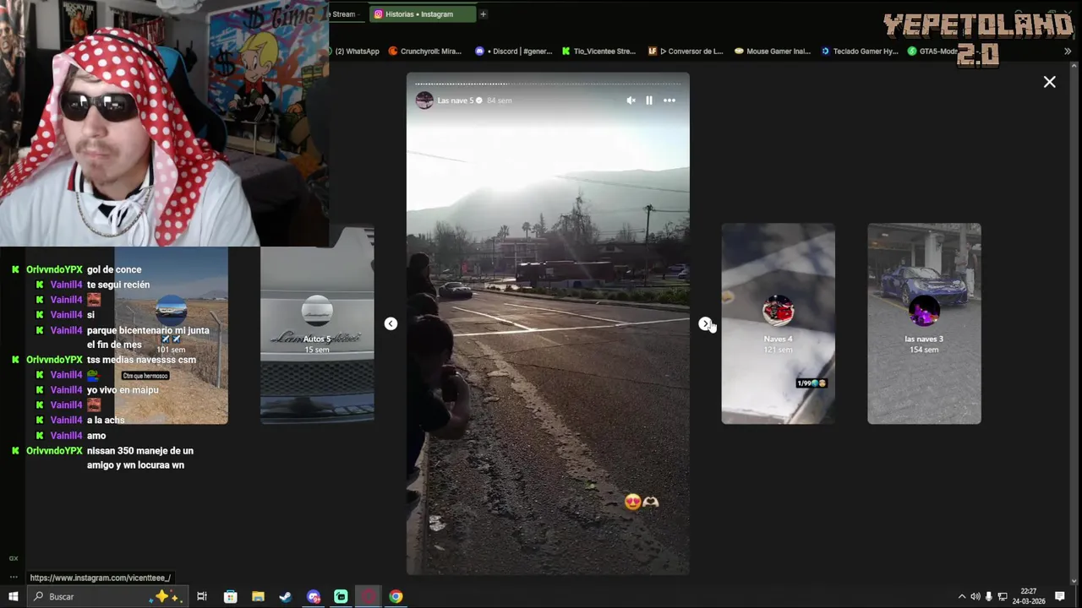Click the microphone tray icon
Screen dimensions: 1082x608
click(988, 597)
